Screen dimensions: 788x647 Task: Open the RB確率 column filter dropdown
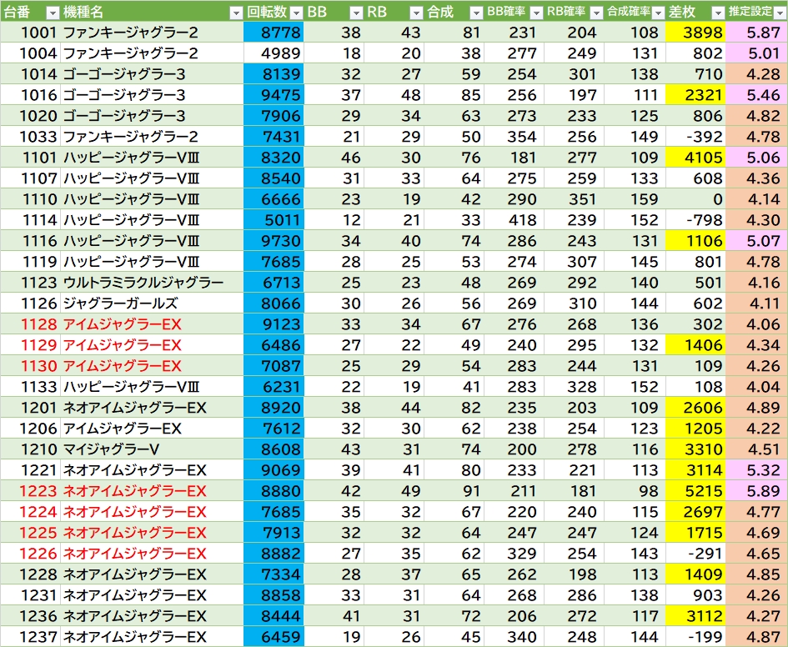click(596, 13)
